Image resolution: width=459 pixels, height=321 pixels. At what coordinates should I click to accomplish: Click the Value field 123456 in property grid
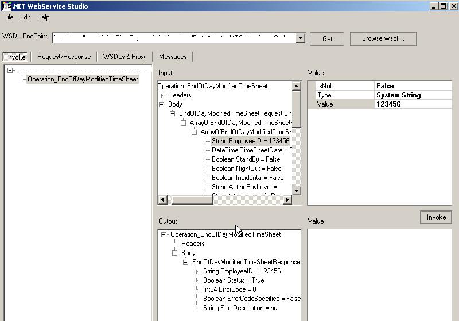click(413, 104)
